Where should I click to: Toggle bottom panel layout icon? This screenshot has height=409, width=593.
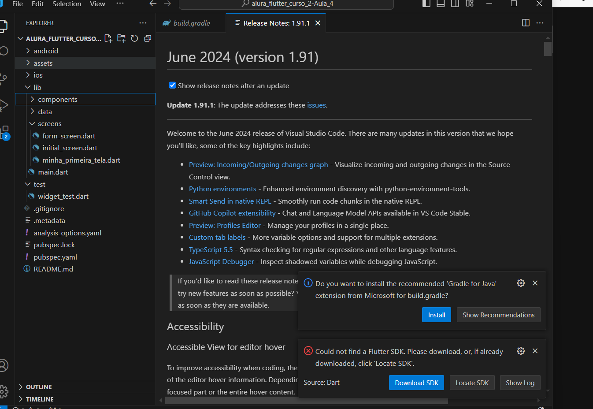(441, 4)
